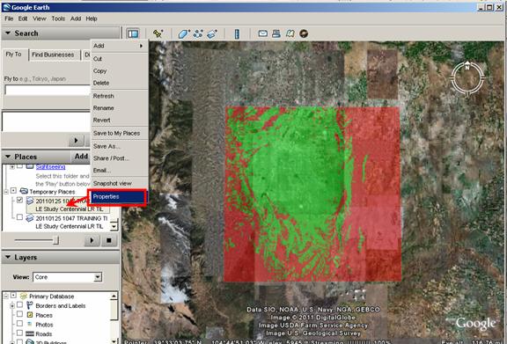Uncheck the first 20110125 1047 overlay
Viewport: 507px width, 344px height.
tap(19, 200)
